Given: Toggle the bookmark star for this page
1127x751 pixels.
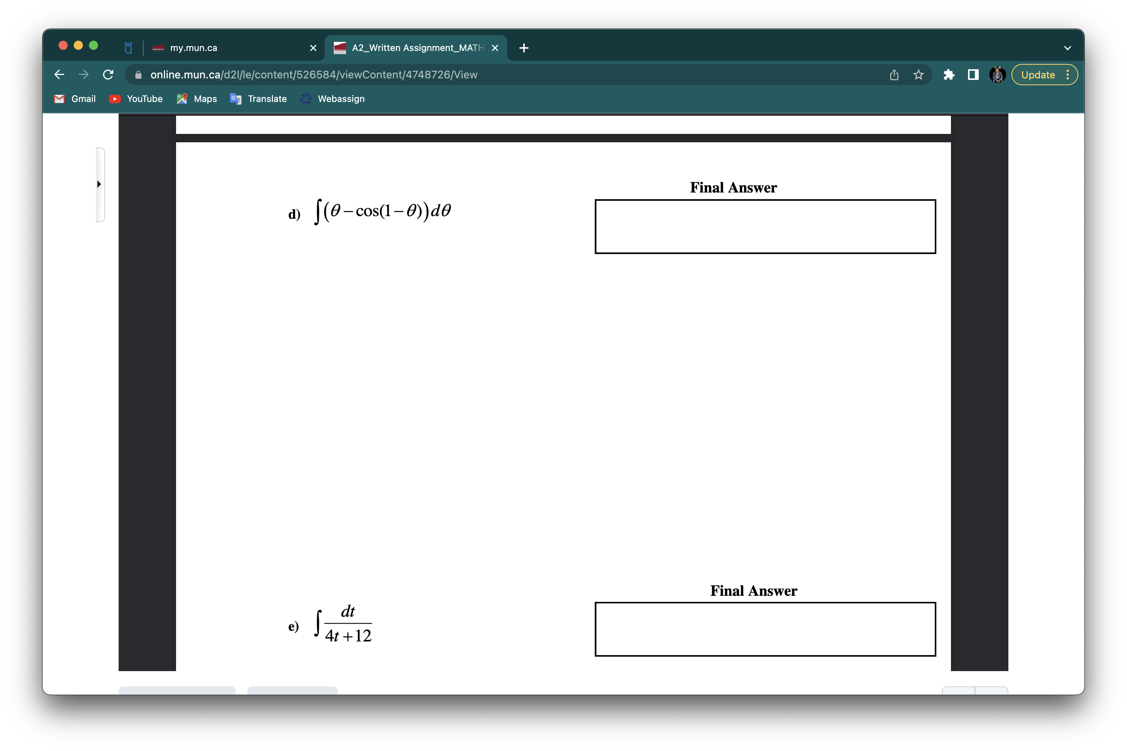Looking at the screenshot, I should coord(918,75).
